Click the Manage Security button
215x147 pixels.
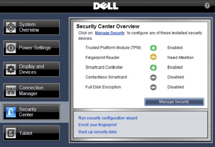(x=174, y=102)
